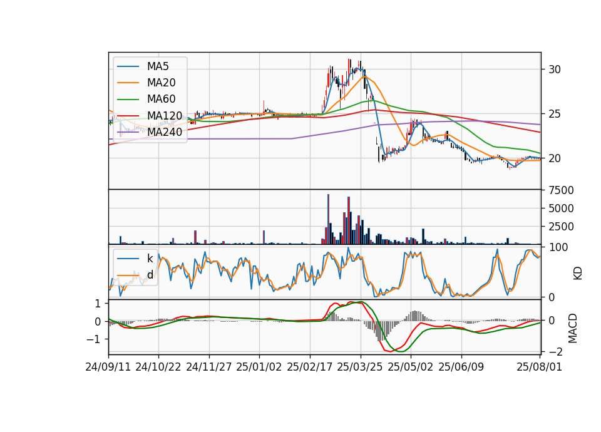
Task: Click the tallest volume bar
Action: point(329,219)
